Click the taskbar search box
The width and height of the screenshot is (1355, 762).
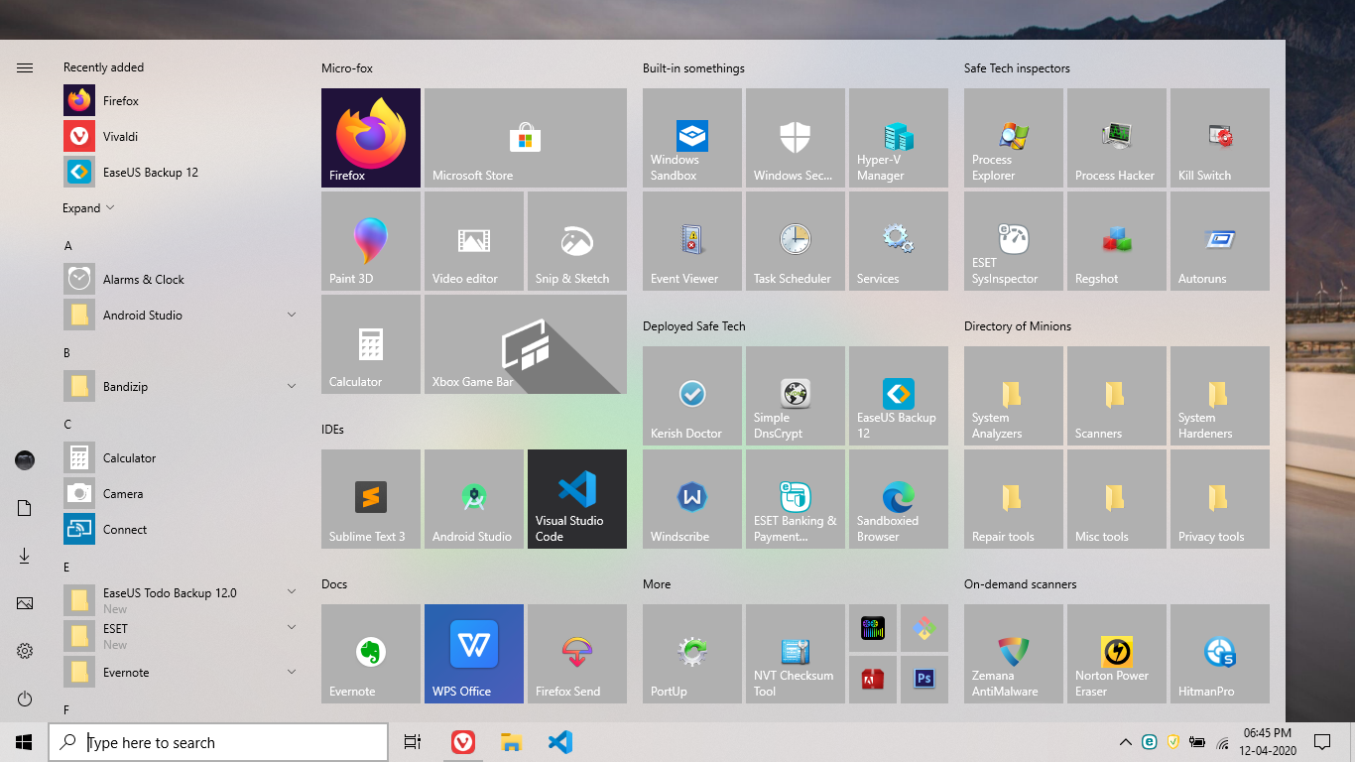pyautogui.click(x=218, y=742)
